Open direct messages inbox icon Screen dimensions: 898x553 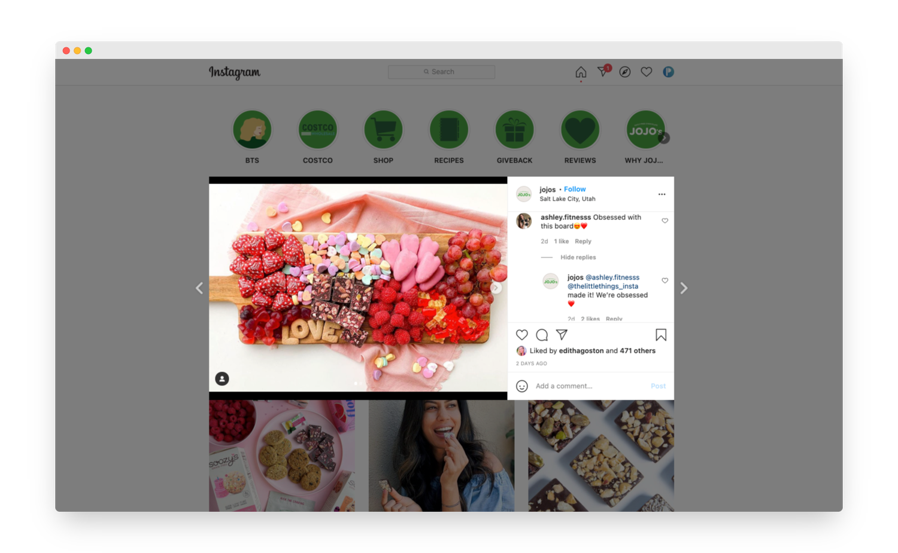[603, 72]
